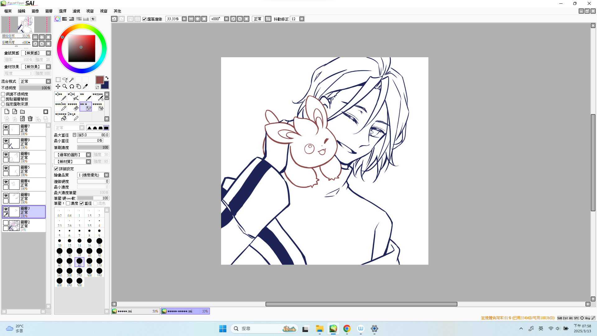Show the RGB slider panel
The height and width of the screenshot is (336, 597).
(x=64, y=19)
